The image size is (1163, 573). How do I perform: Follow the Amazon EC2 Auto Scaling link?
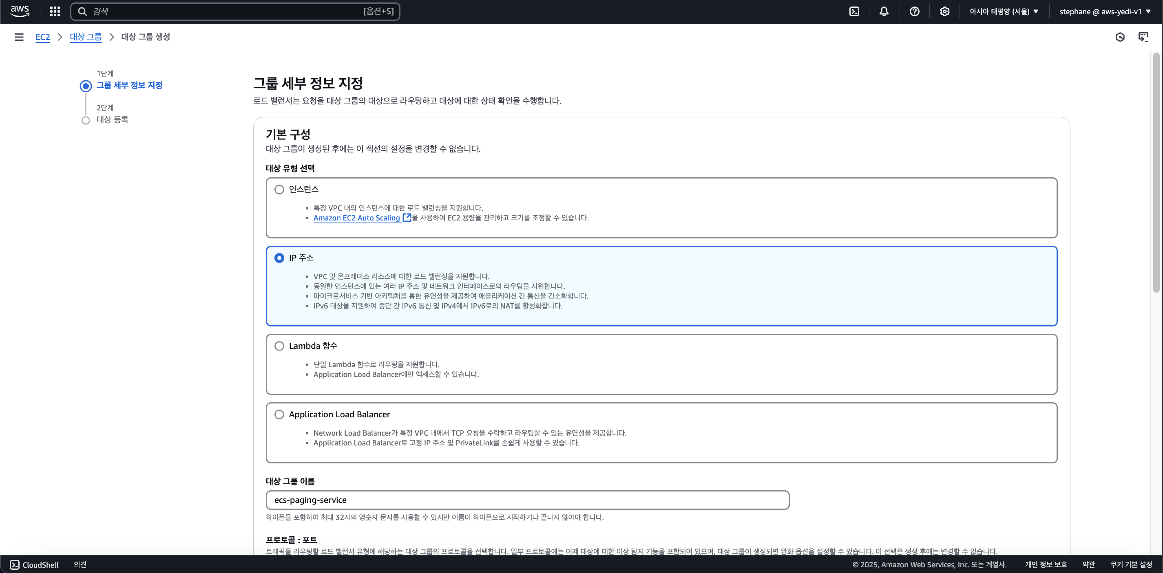(x=358, y=218)
